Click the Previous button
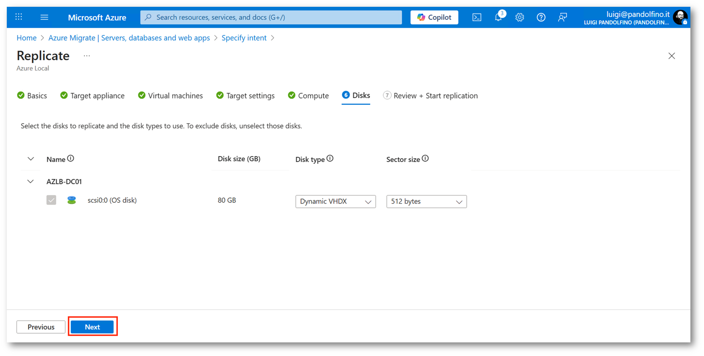The width and height of the screenshot is (704, 356). click(x=41, y=327)
